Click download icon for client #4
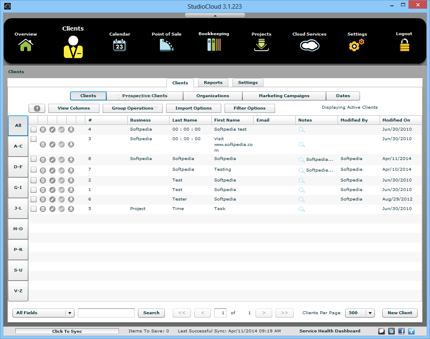Viewport: 430px width, 339px height. pyautogui.click(x=71, y=129)
